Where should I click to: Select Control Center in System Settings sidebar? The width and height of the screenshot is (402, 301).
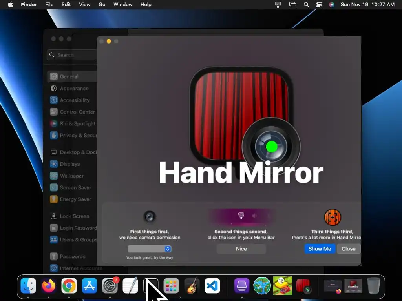click(x=72, y=112)
